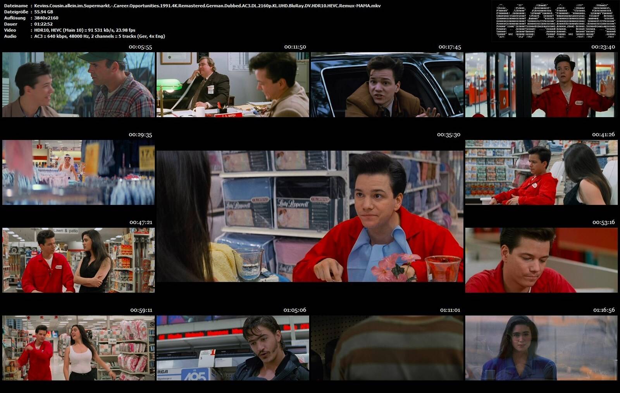Click the Video label
The height and width of the screenshot is (393, 620).
click(10, 30)
